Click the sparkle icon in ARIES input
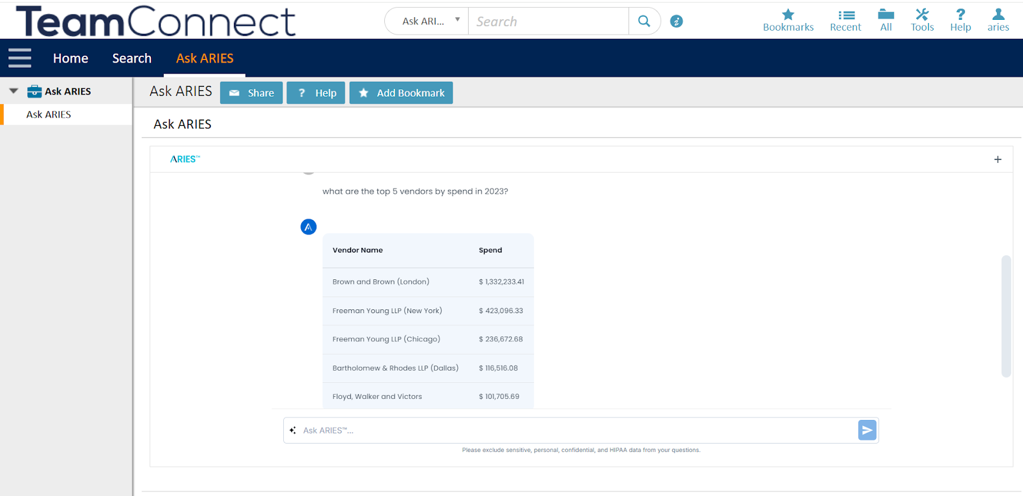1023x496 pixels. point(293,430)
